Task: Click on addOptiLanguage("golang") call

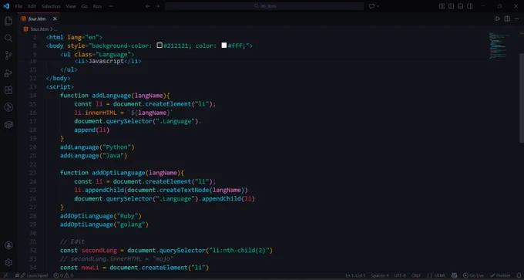Action: [104, 224]
